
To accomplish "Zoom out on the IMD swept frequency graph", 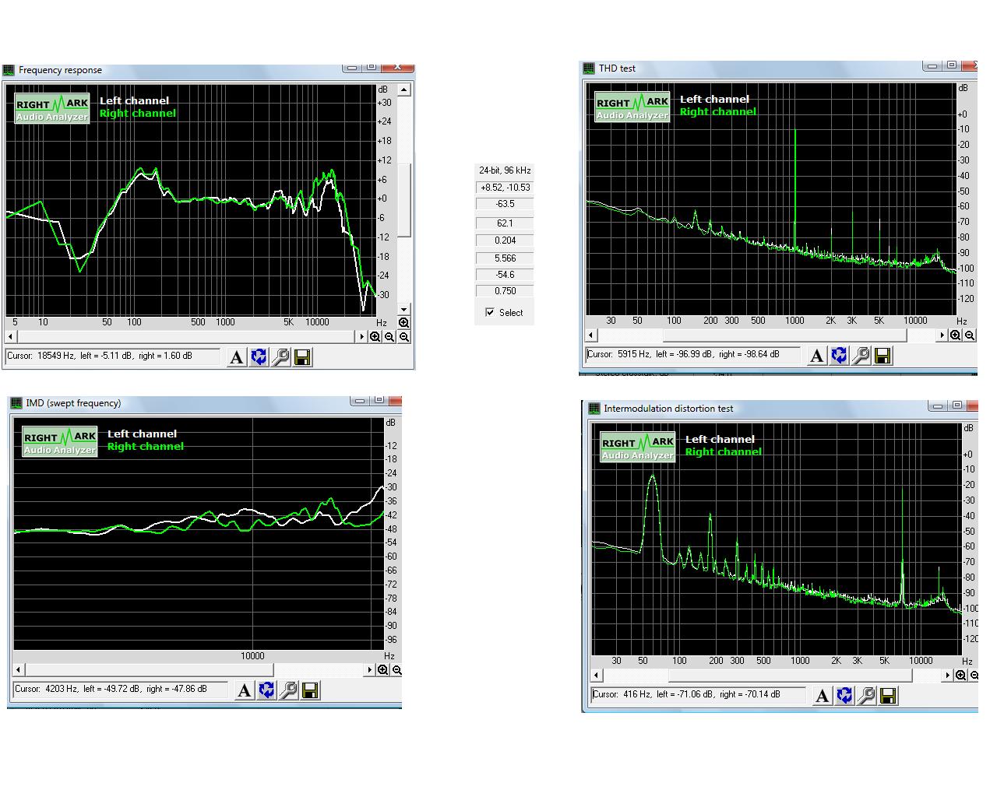I will (x=396, y=670).
